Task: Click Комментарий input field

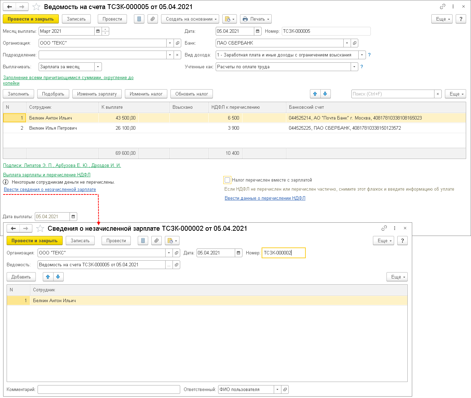Action: (109, 389)
